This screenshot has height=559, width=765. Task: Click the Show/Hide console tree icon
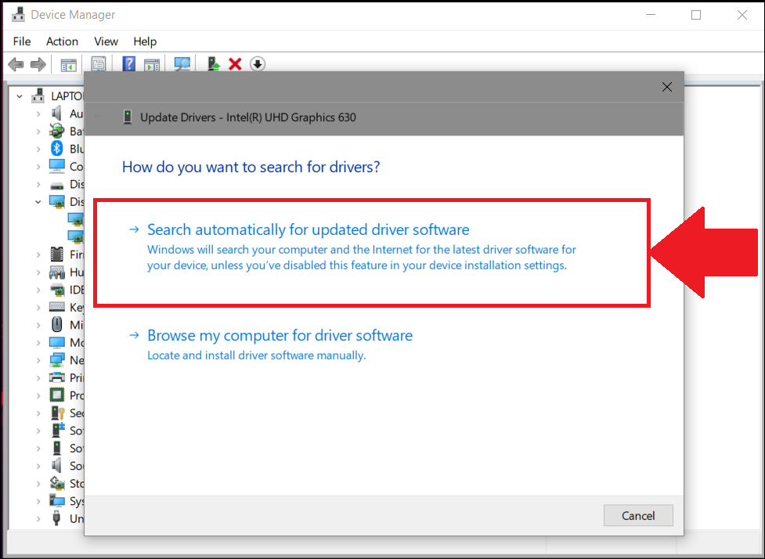(x=68, y=63)
